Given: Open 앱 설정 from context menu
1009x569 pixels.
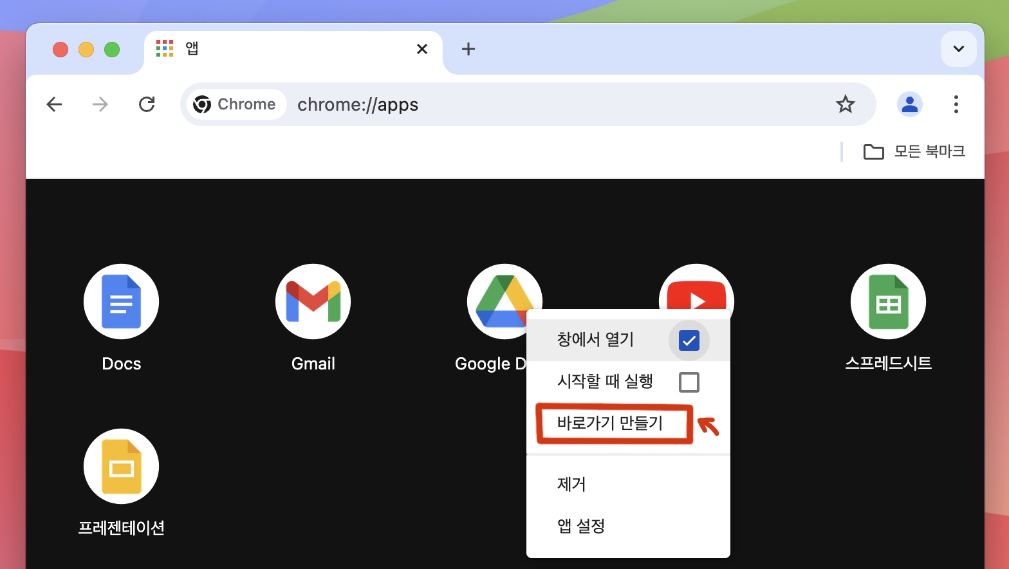Looking at the screenshot, I should pos(628,526).
